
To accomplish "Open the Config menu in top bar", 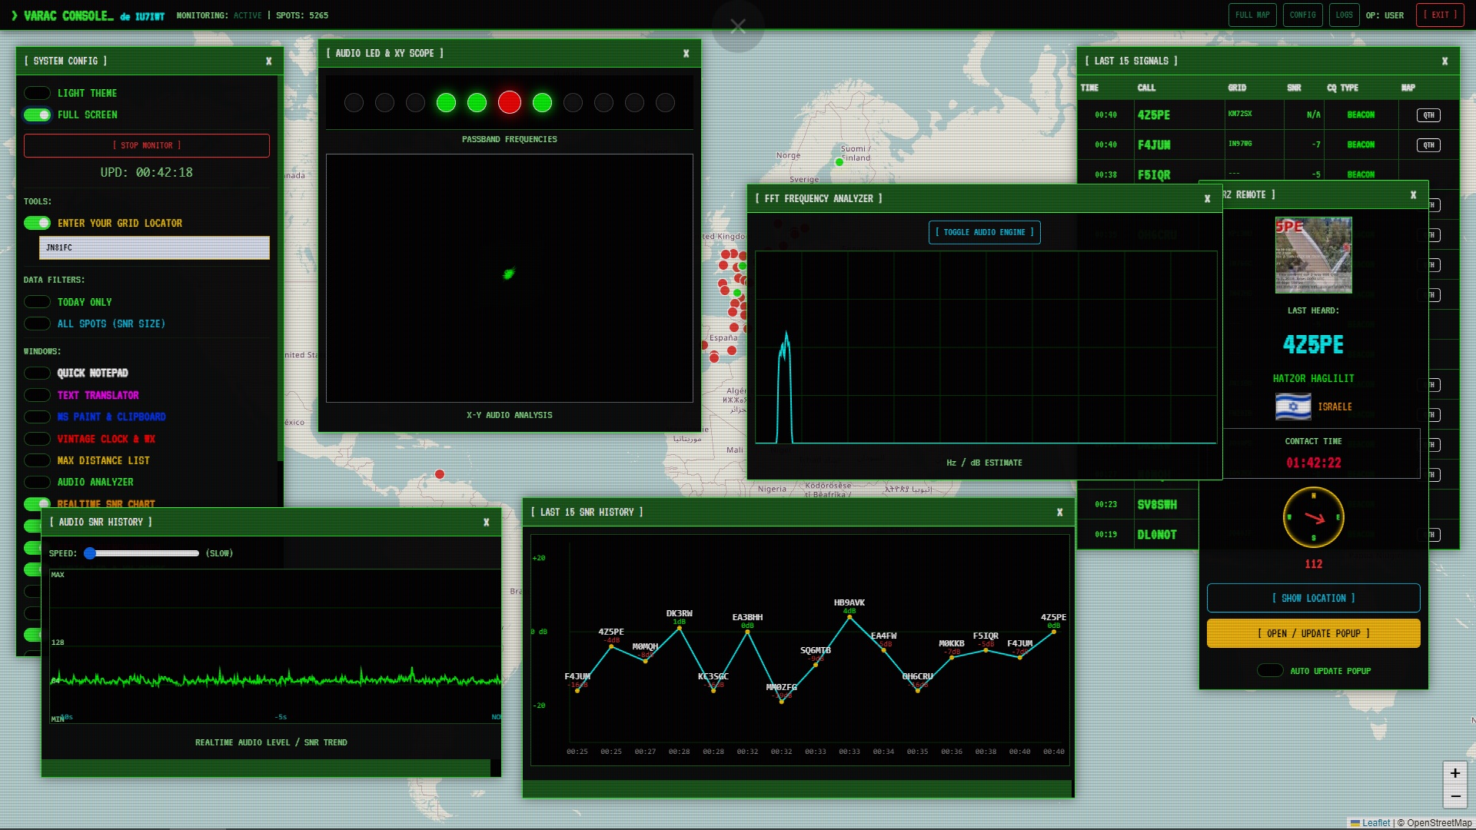I will point(1302,15).
